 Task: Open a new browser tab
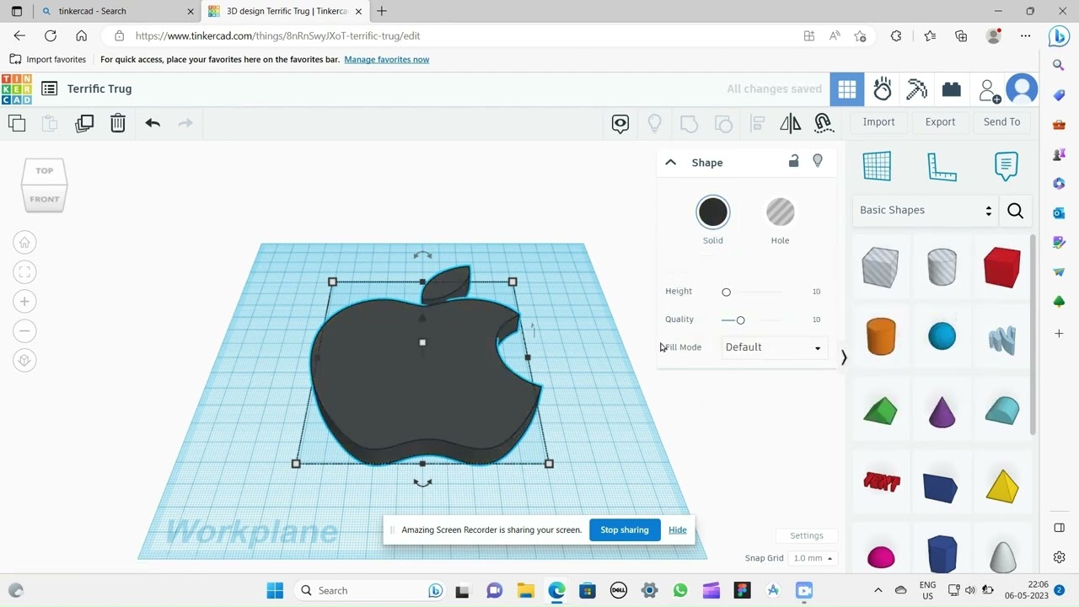click(382, 12)
